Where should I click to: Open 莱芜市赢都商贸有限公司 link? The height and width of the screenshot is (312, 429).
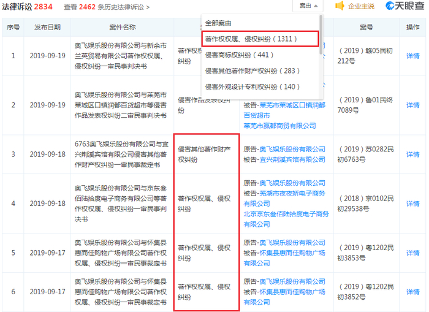point(279,126)
